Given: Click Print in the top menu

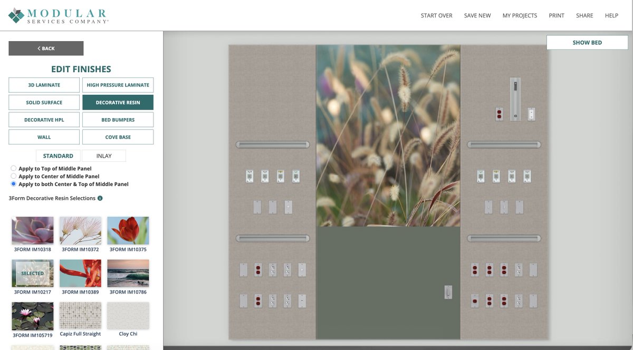Looking at the screenshot, I should pyautogui.click(x=557, y=16).
